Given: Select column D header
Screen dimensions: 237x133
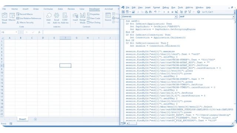Looking at the screenshot, I should [x=43, y=38].
